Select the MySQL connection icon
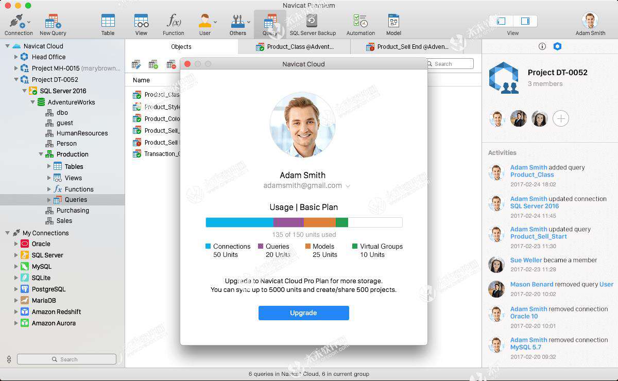This screenshot has height=381, width=618. [25, 267]
